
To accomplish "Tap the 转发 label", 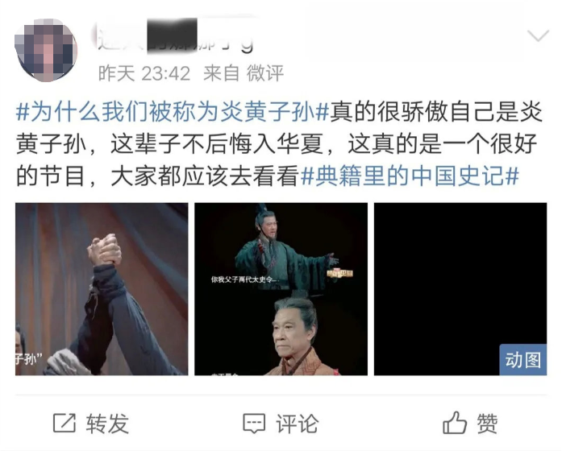I will (x=106, y=424).
